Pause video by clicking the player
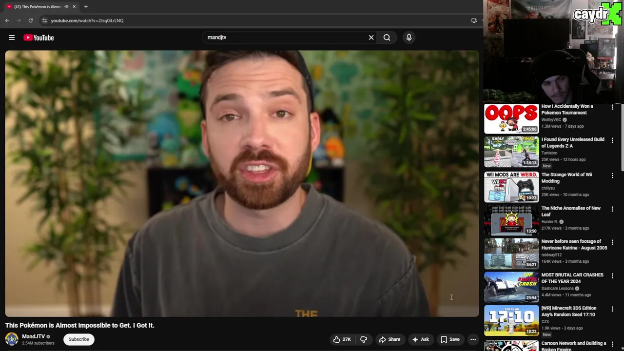 [x=242, y=184]
